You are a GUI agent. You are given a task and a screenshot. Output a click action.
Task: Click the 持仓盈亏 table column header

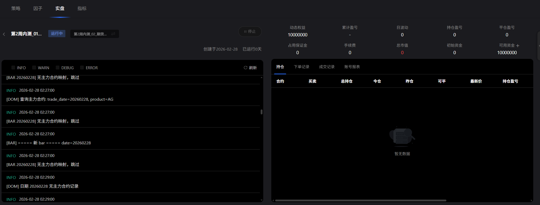[x=510, y=81]
